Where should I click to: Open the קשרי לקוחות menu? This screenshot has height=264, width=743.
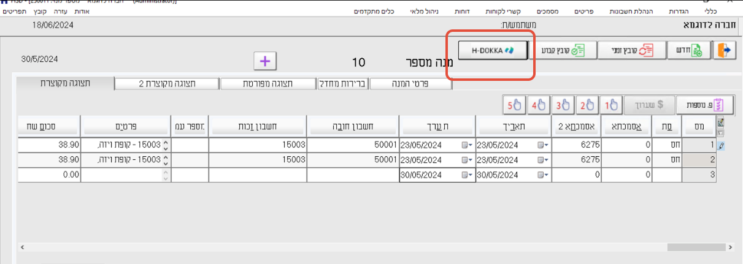coord(502,12)
